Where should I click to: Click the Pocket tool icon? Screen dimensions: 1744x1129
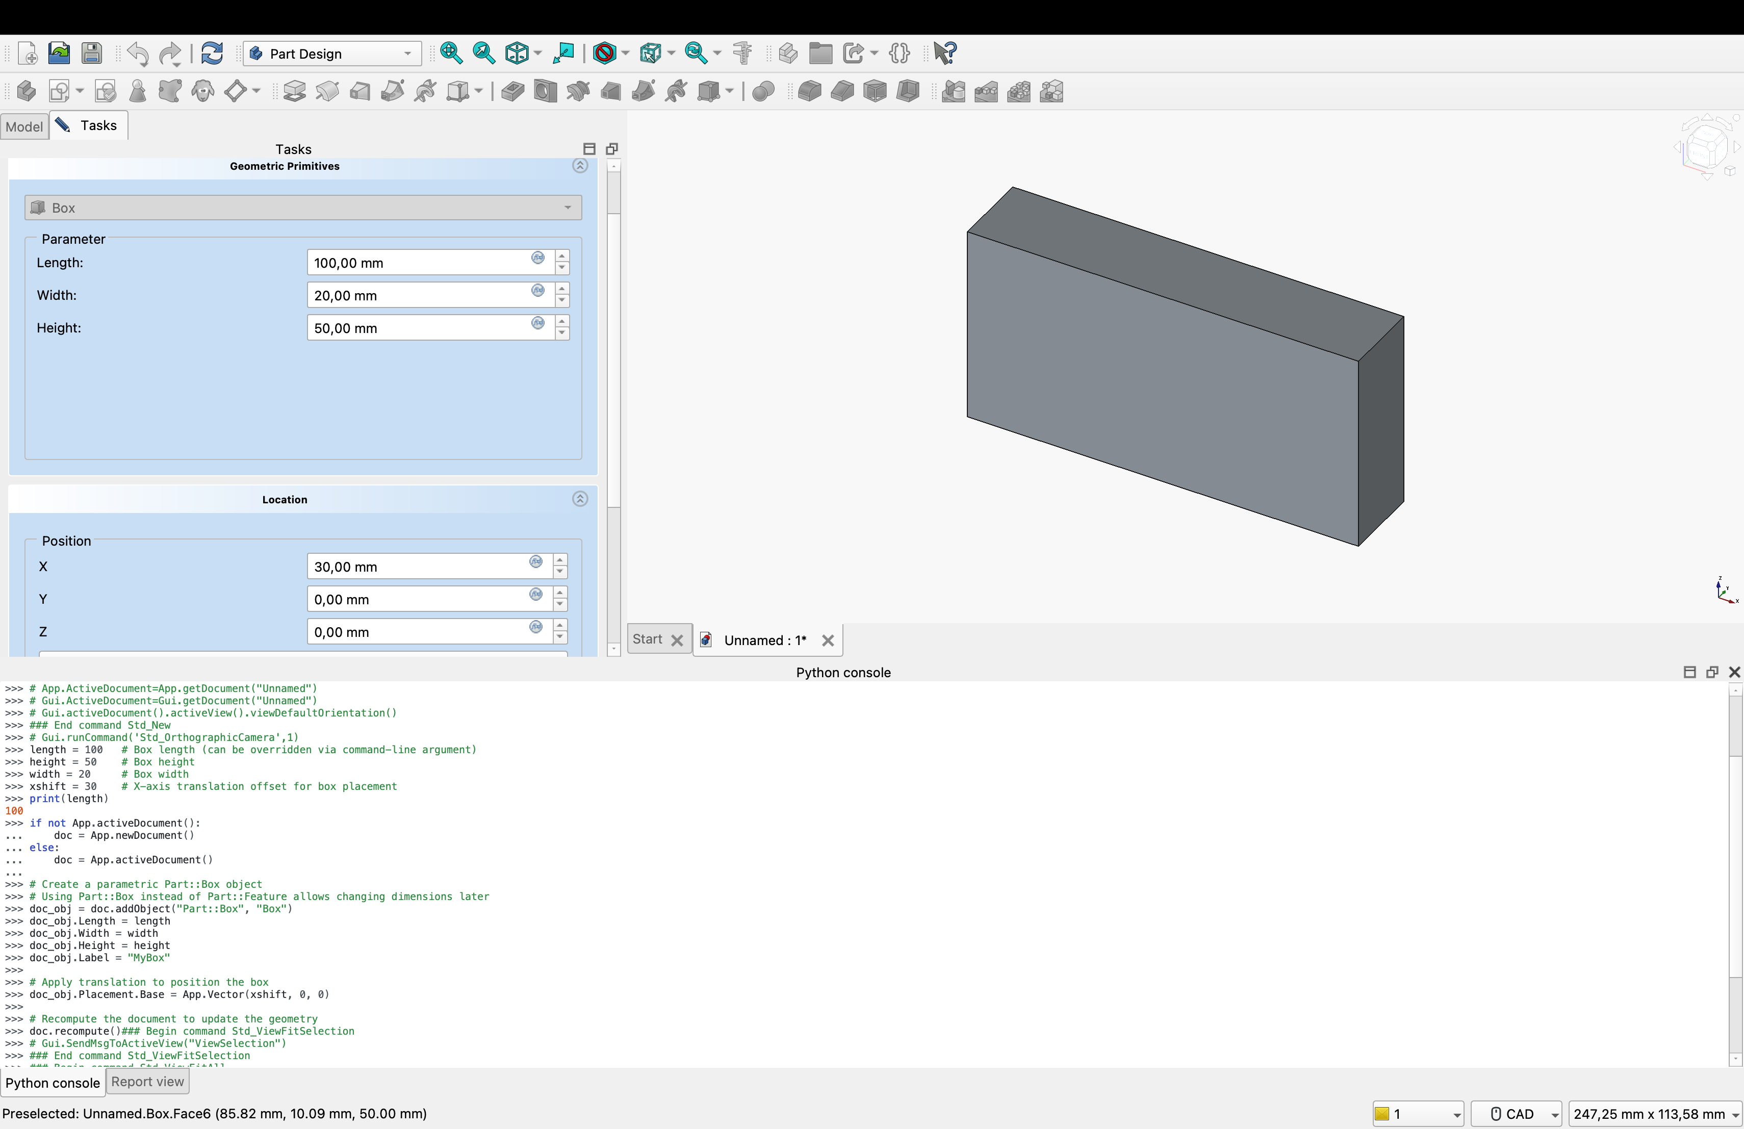512,92
